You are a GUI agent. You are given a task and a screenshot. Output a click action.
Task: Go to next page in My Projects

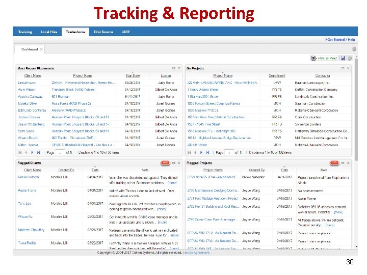point(201,152)
